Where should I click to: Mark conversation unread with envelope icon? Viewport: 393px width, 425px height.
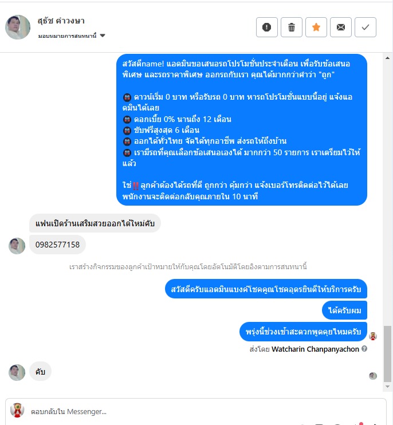[341, 27]
